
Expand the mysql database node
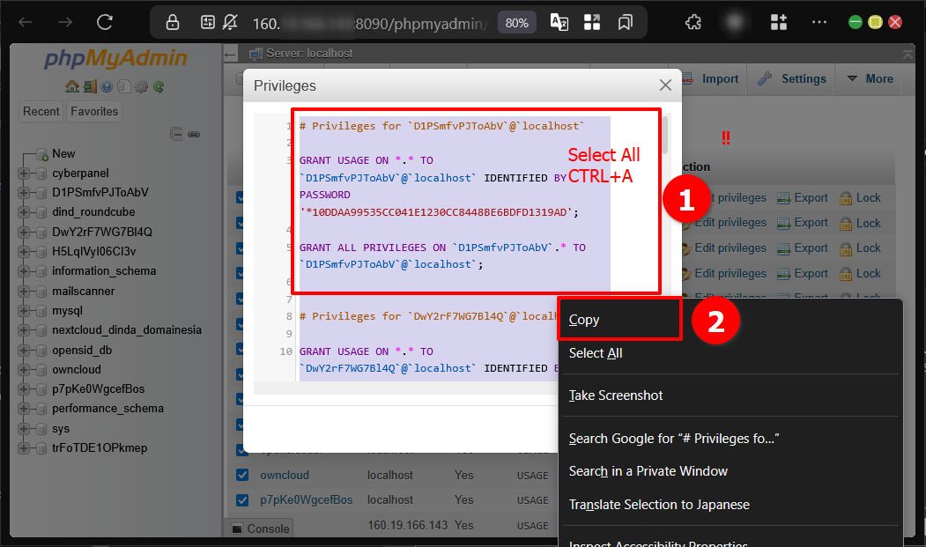24,311
